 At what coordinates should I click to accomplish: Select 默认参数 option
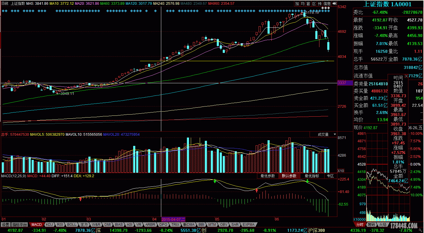289,176
